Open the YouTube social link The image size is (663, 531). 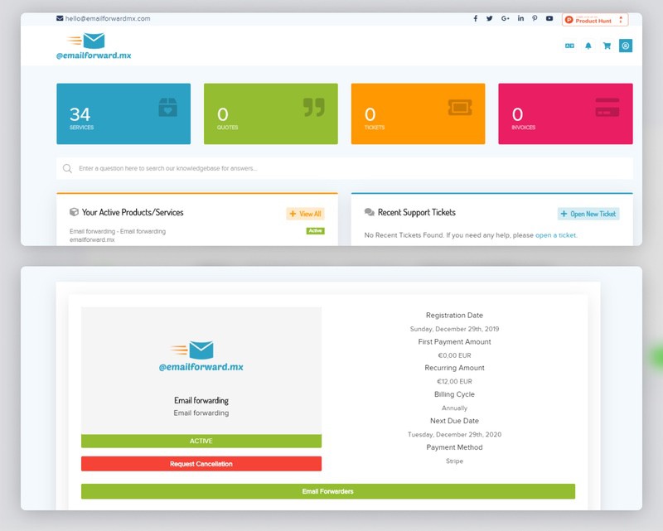549,18
